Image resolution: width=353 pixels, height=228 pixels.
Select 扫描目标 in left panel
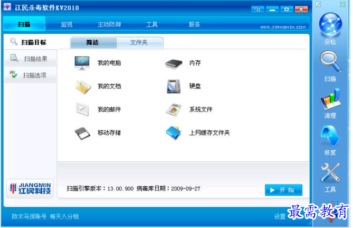[31, 42]
